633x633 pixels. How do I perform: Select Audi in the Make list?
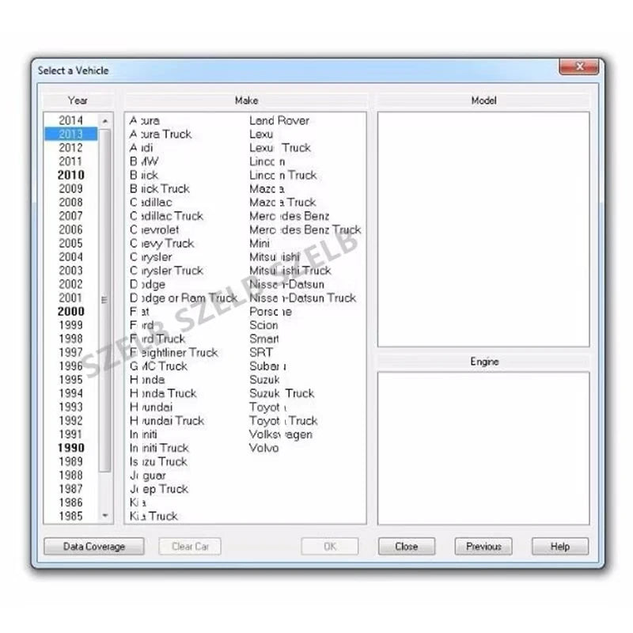coord(142,148)
